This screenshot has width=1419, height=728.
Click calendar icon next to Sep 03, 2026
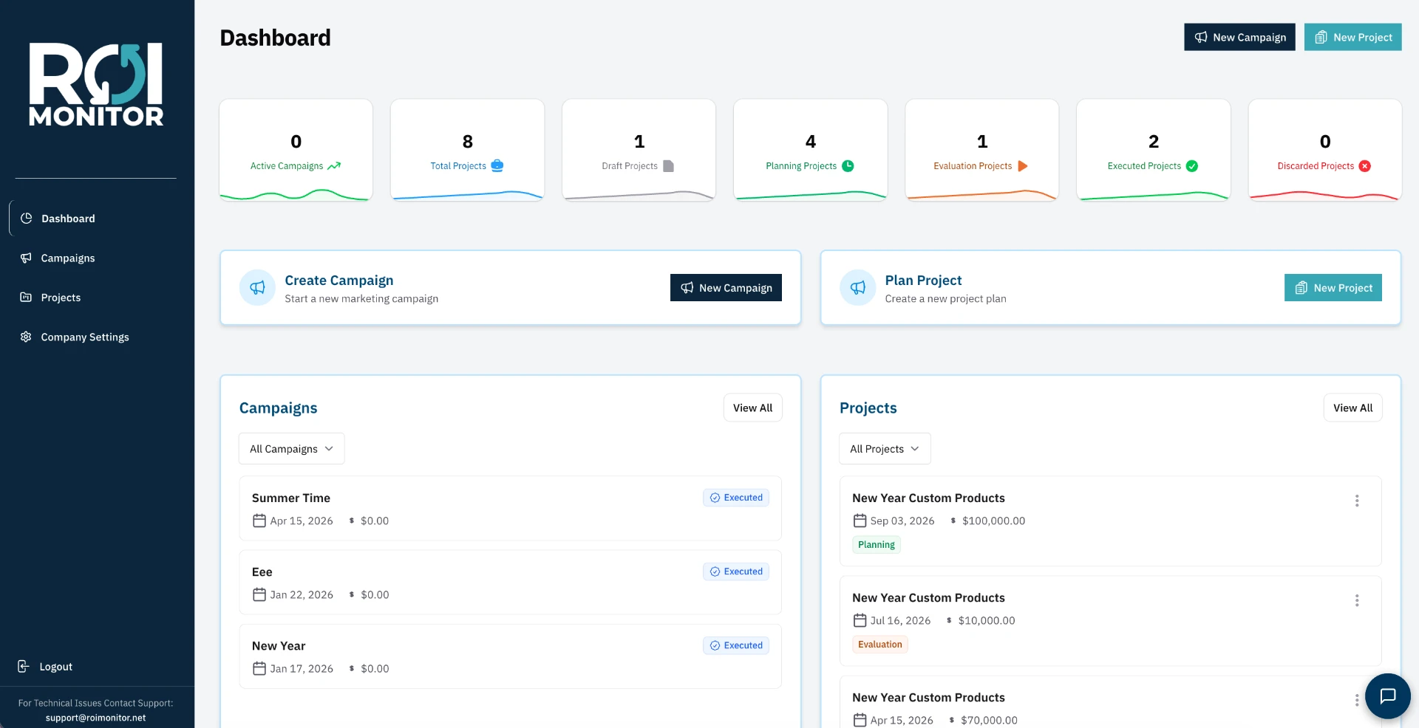[860, 521]
